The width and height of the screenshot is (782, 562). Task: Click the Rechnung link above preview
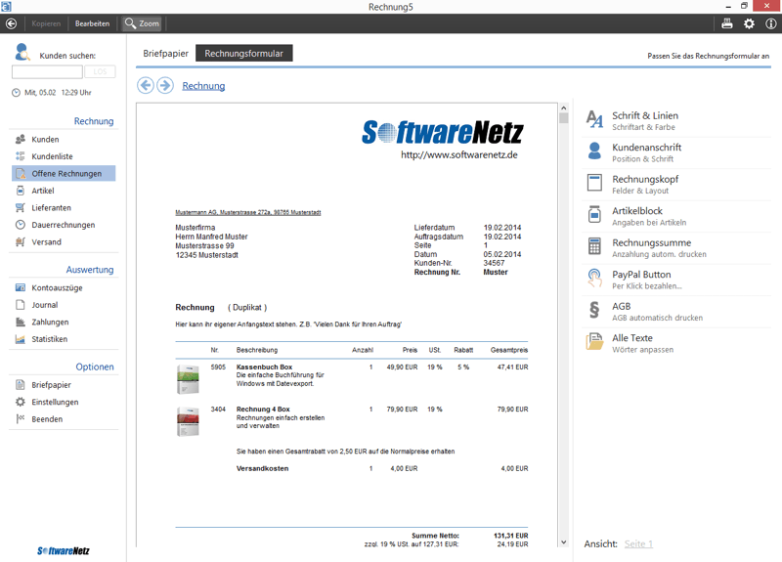coord(203,86)
